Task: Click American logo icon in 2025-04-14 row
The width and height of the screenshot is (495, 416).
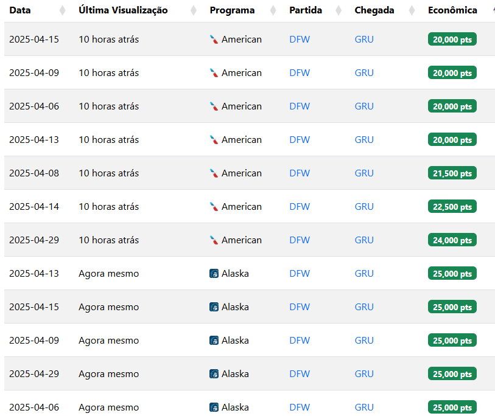Action: [x=214, y=207]
